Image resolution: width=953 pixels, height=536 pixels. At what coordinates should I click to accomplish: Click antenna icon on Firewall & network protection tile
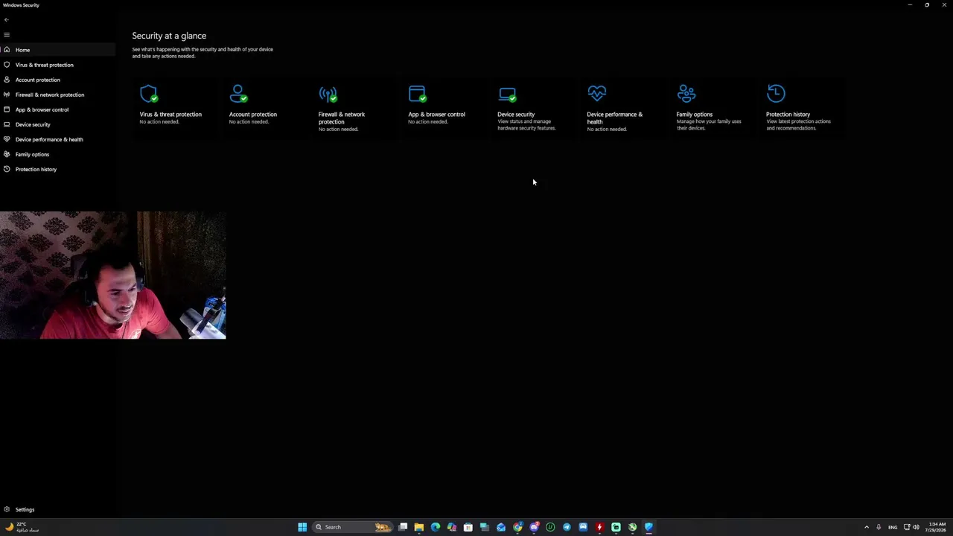click(328, 94)
